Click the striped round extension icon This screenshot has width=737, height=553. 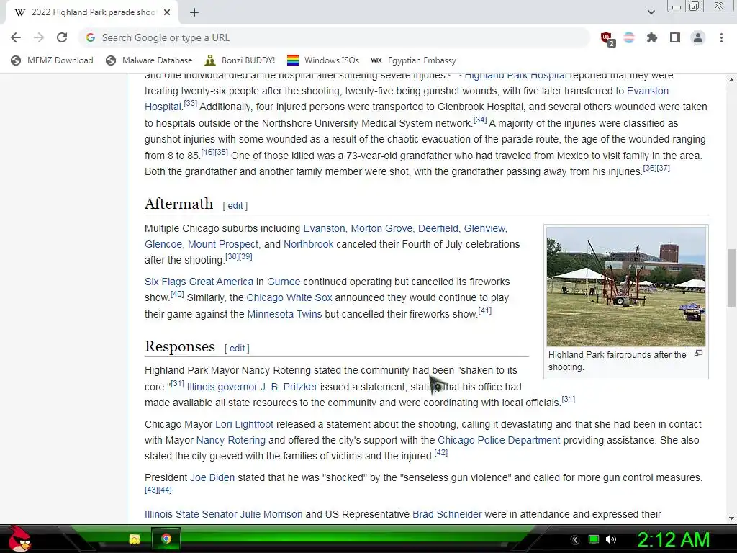(x=629, y=37)
